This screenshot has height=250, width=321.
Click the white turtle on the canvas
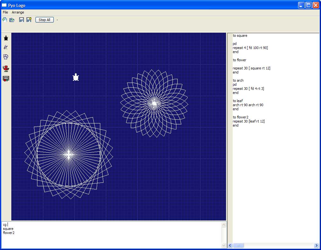click(76, 77)
